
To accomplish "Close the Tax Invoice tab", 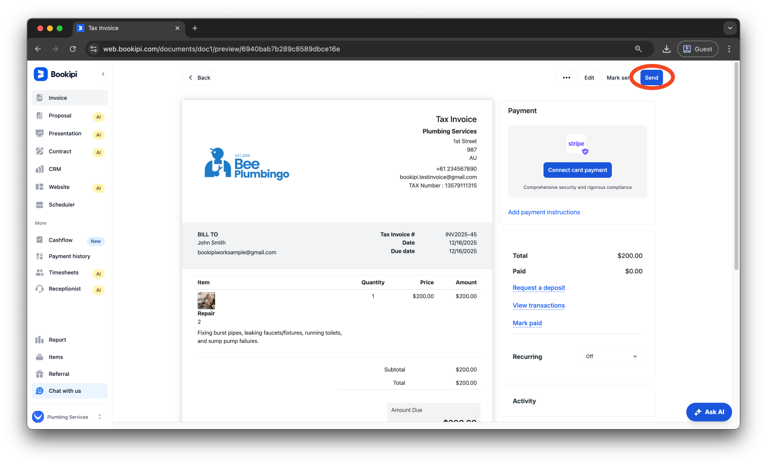I will 177,28.
